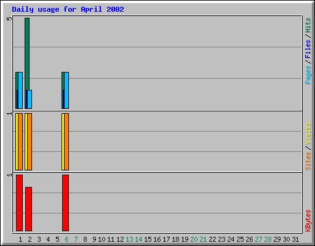Image resolution: width=315 pixels, height=246 pixels.
Task: Click the day '25' axis label
Action: pyautogui.click(x=240, y=239)
